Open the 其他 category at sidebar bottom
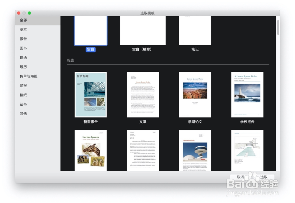Screen dimensions: 295x203 coord(23,114)
